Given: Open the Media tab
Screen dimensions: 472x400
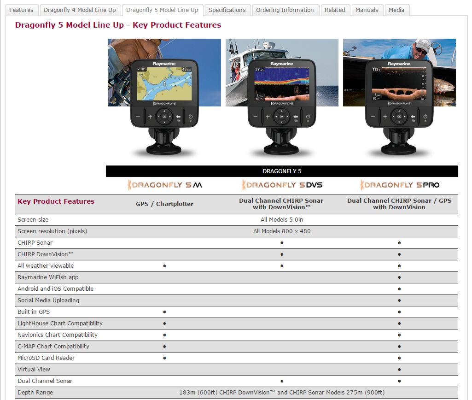Looking at the screenshot, I should coord(396,10).
